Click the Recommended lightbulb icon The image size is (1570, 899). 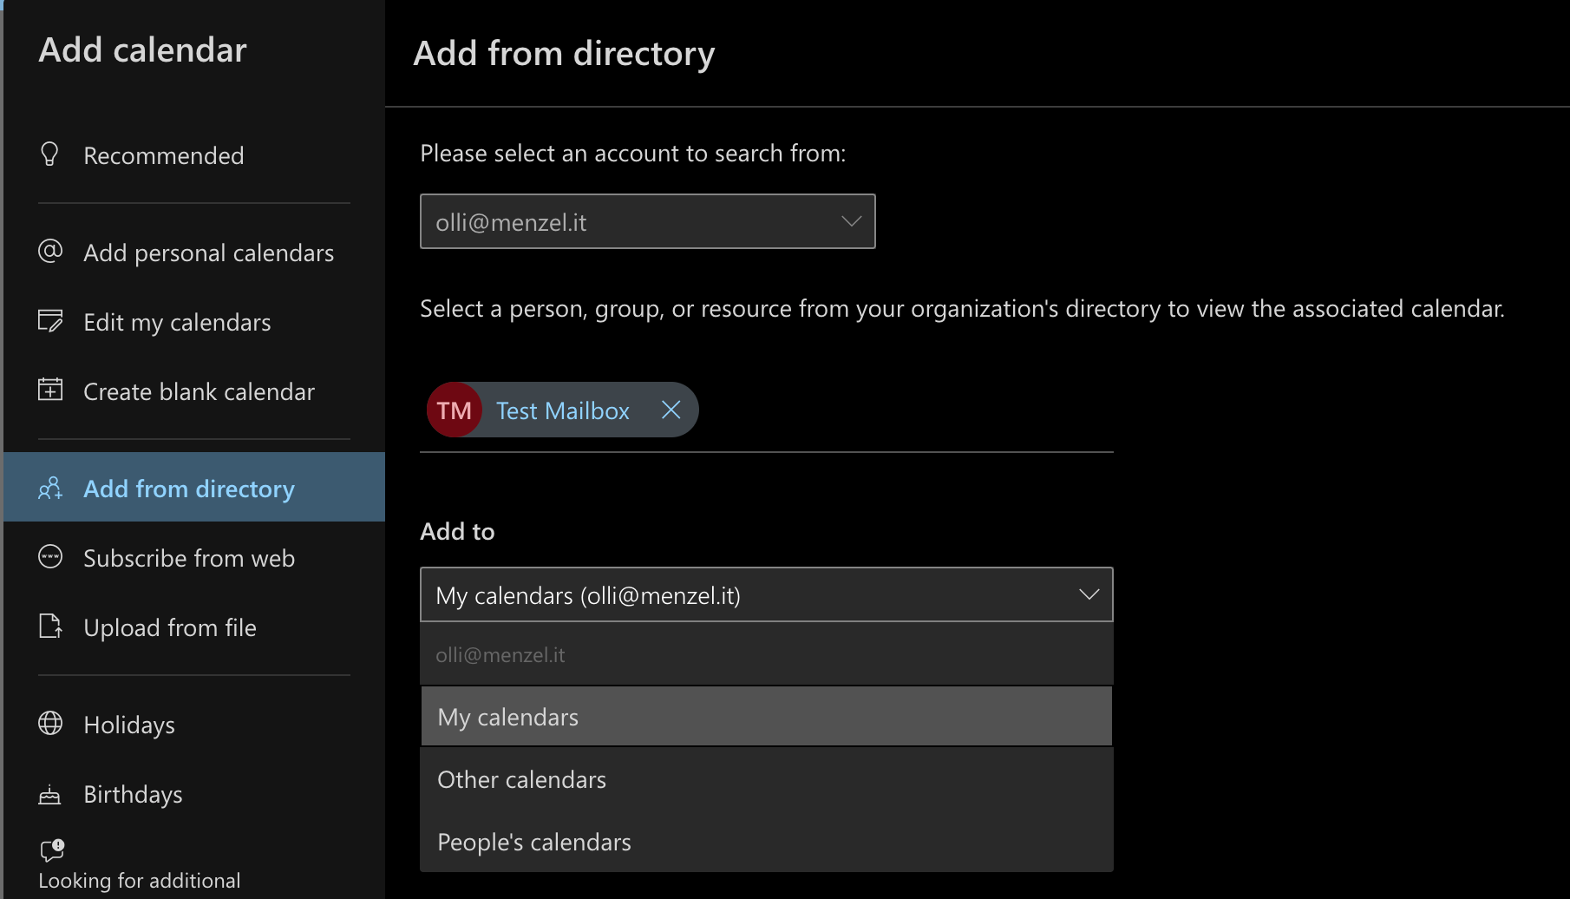pyautogui.click(x=50, y=154)
